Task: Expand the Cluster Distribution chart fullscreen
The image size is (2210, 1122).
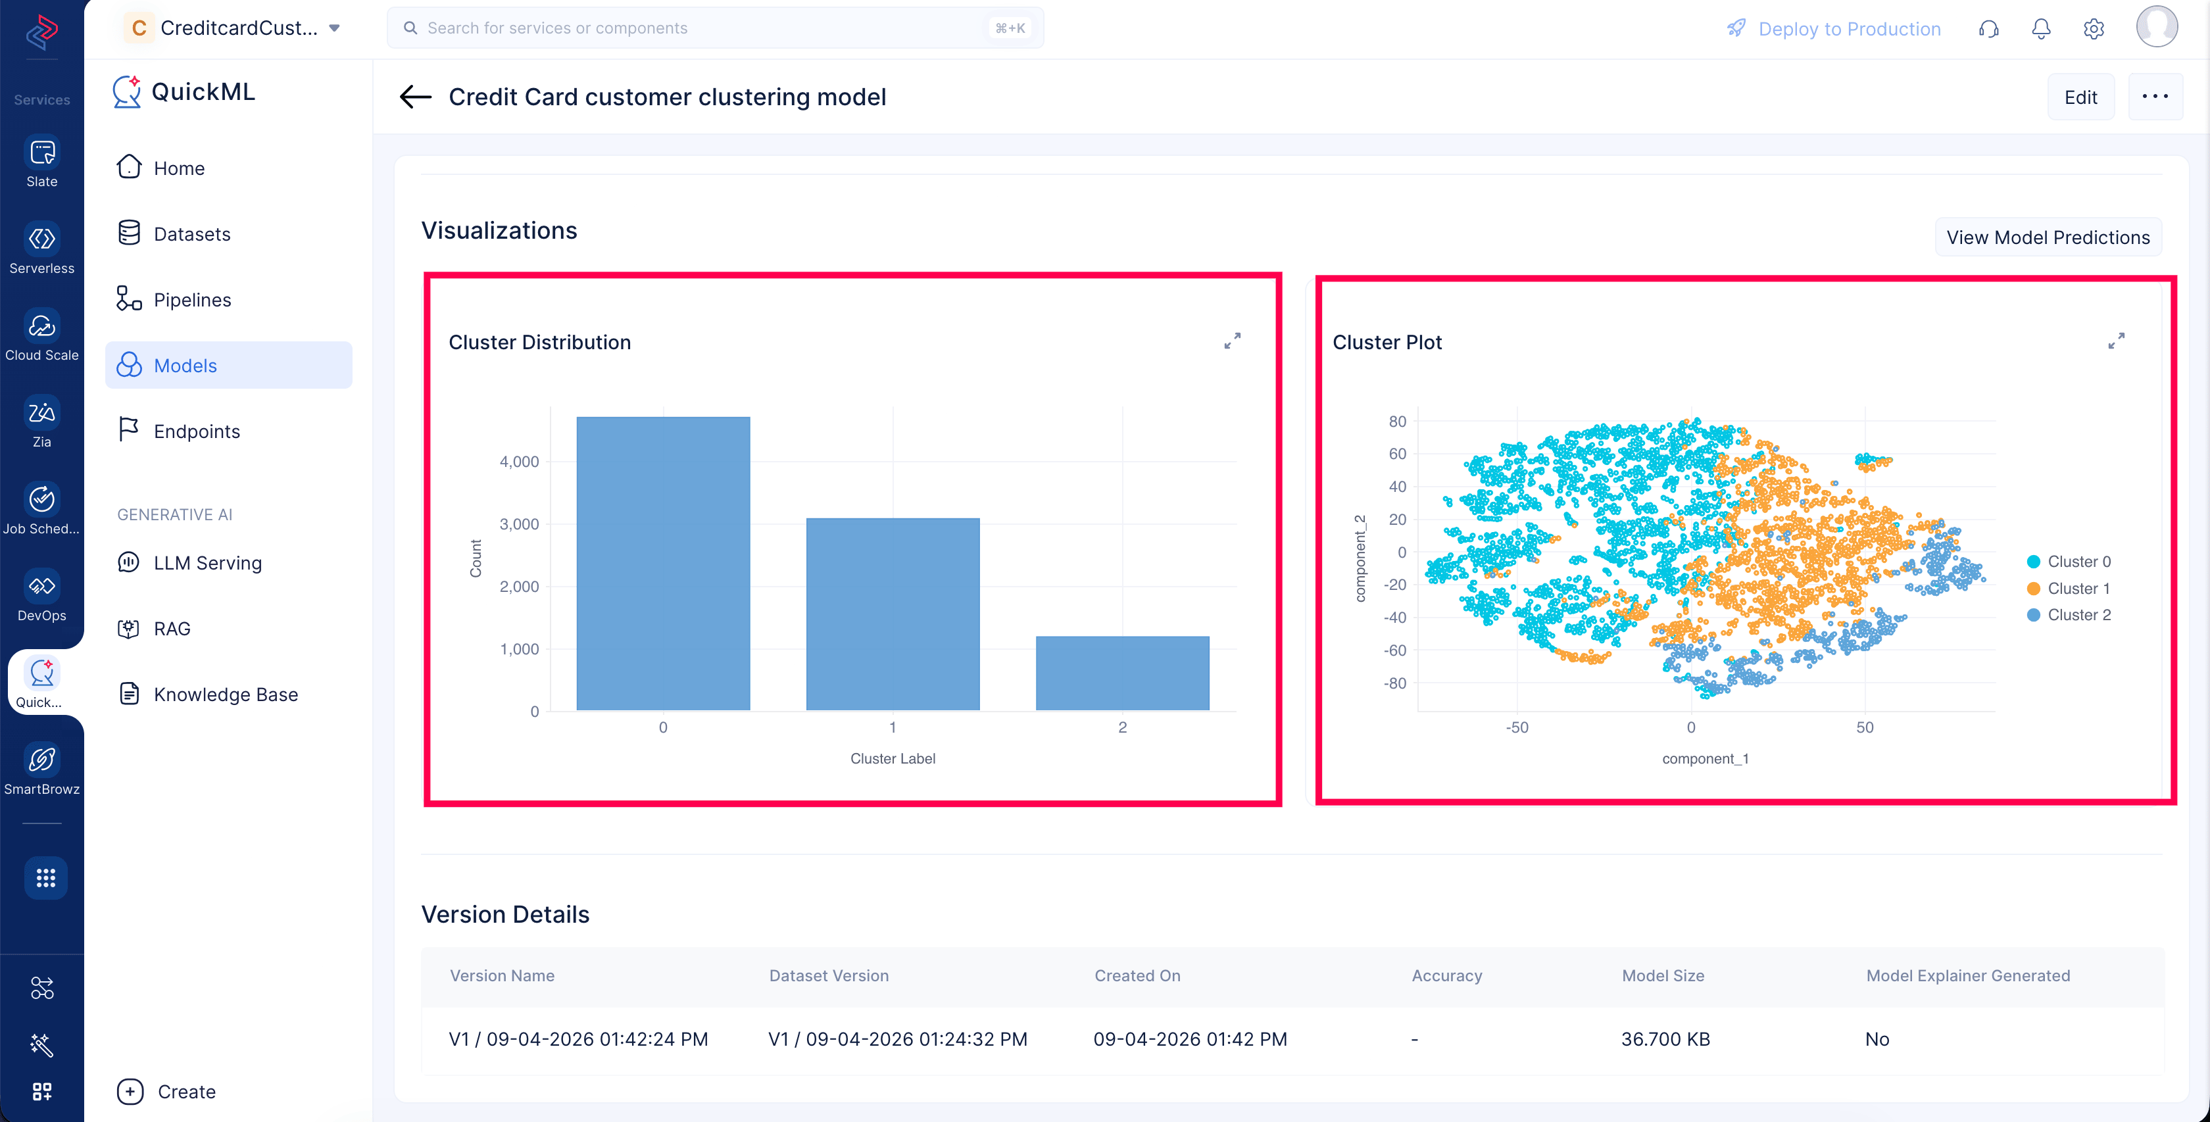Action: (1232, 341)
